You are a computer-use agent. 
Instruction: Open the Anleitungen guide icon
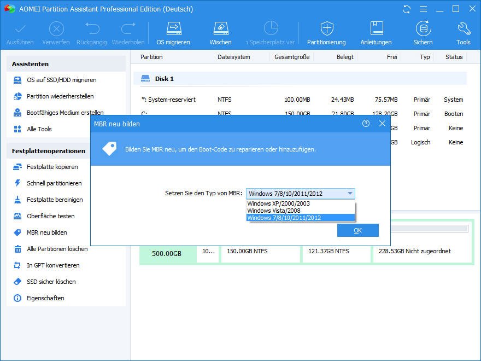[376, 33]
